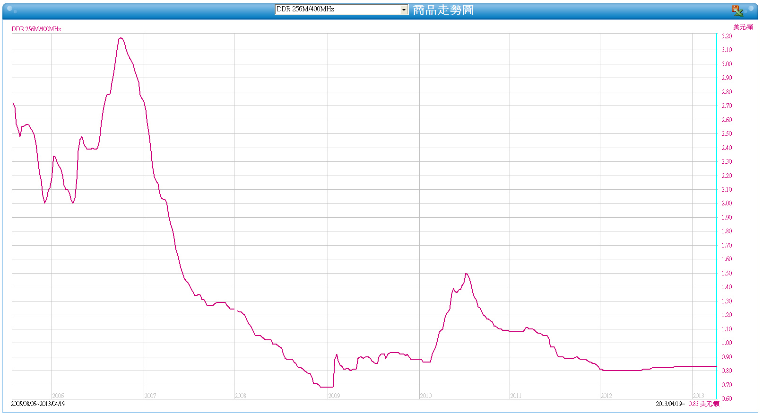Click the 0.60 value on the price axis

pos(727,398)
